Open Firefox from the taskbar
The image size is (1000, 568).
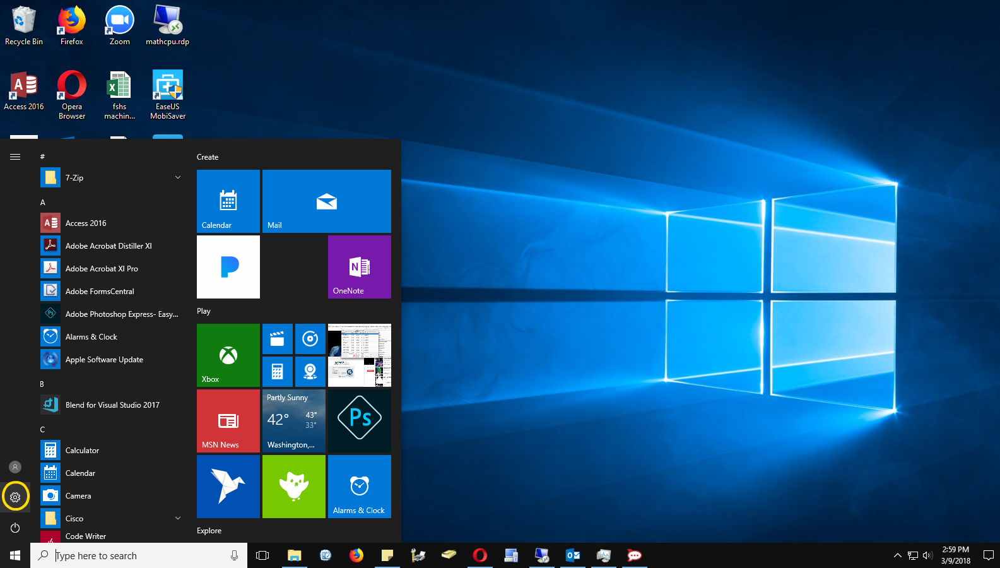pyautogui.click(x=356, y=555)
